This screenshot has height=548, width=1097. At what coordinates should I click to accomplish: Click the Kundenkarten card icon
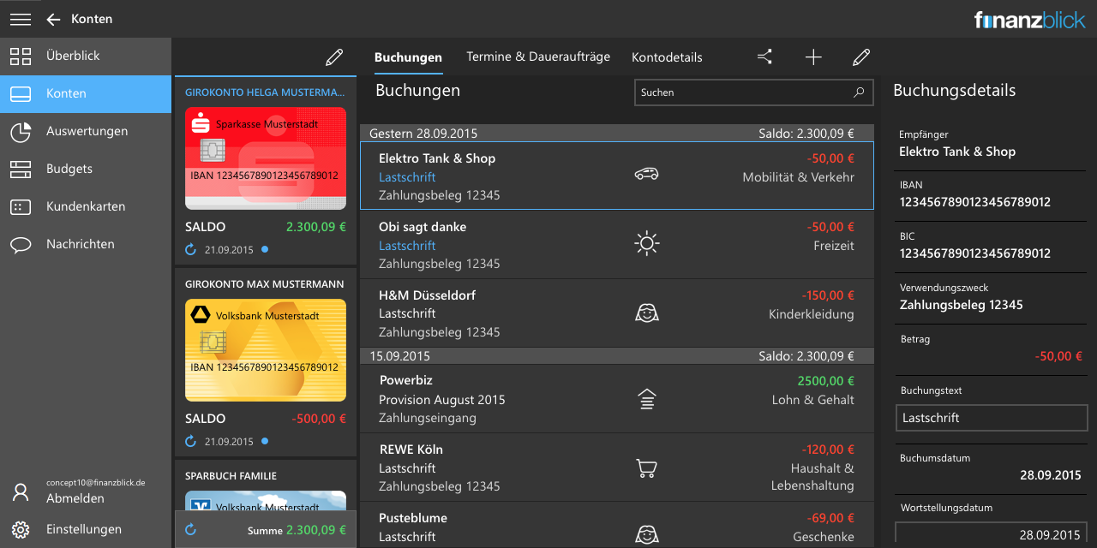21,207
